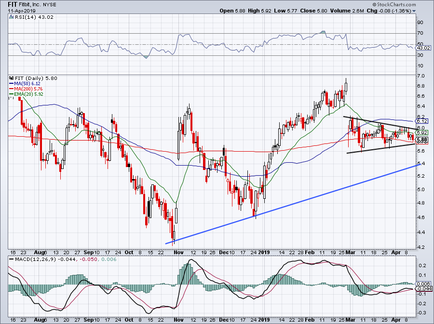Click 'Nov' on the price panel date axis
434x324 pixels.
pyautogui.click(x=178, y=252)
